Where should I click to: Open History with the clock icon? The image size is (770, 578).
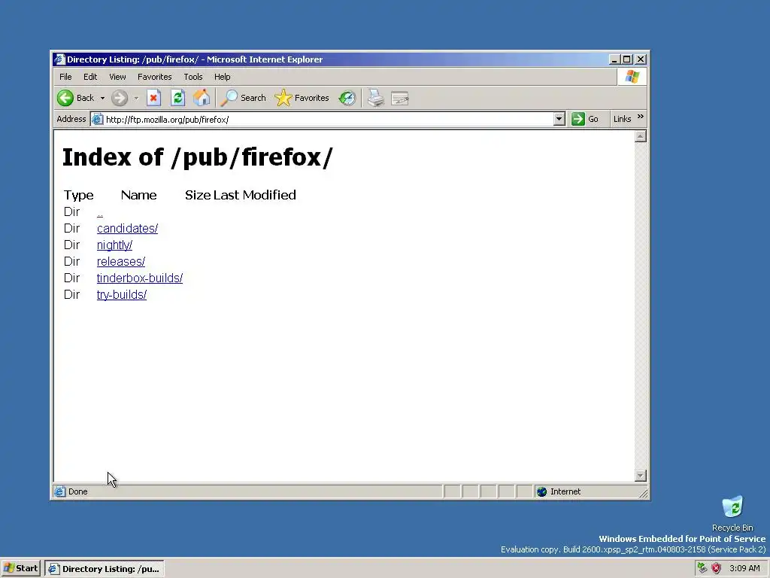pyautogui.click(x=347, y=98)
